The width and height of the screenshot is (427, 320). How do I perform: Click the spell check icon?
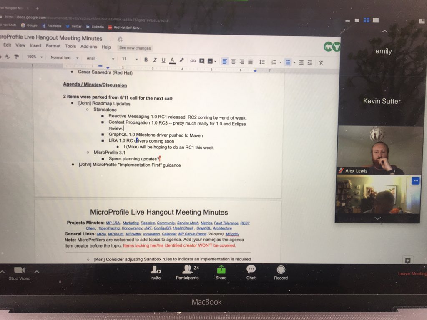(8, 56)
